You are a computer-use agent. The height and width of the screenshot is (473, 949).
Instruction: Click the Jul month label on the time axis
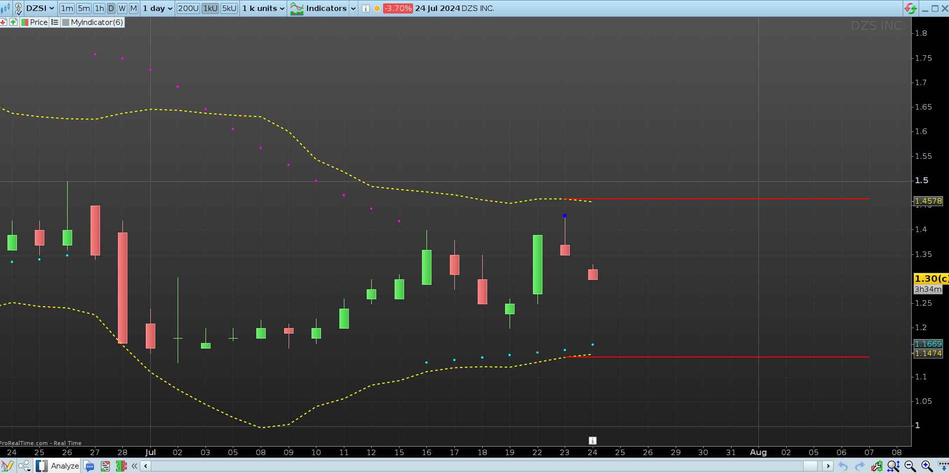tap(150, 452)
